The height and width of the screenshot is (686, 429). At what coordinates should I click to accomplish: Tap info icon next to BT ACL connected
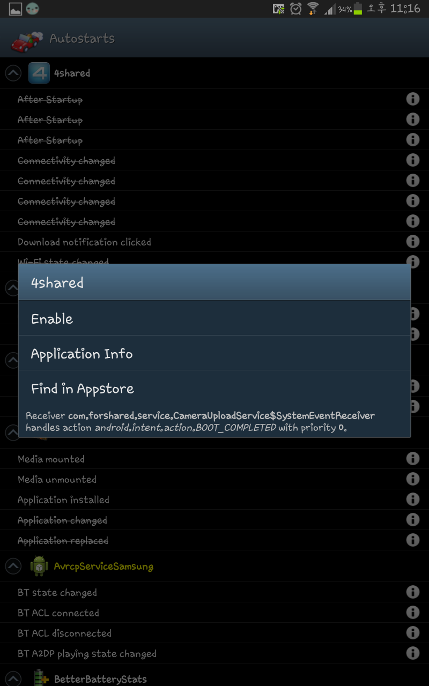pyautogui.click(x=412, y=613)
